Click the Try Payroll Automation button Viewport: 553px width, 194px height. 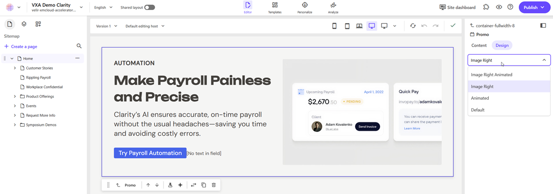click(x=150, y=153)
